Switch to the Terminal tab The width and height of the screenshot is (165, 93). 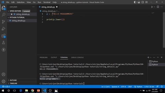[x=64, y=57]
